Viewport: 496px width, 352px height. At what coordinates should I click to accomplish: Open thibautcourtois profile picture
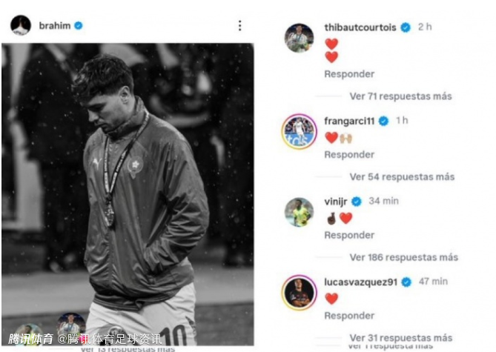point(299,38)
